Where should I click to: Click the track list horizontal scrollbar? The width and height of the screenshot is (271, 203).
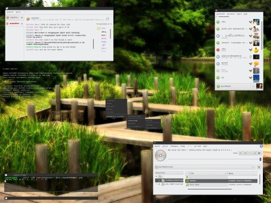[x=210, y=189]
